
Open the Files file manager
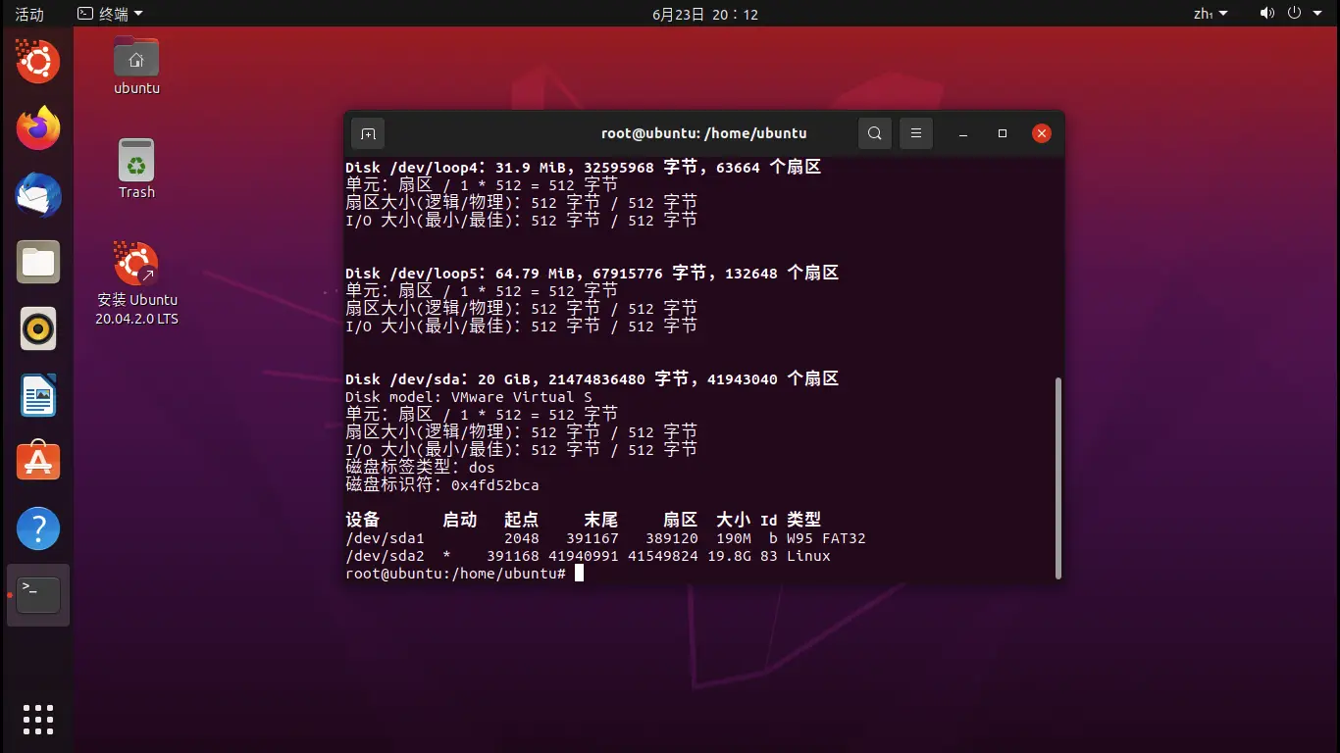click(37, 262)
